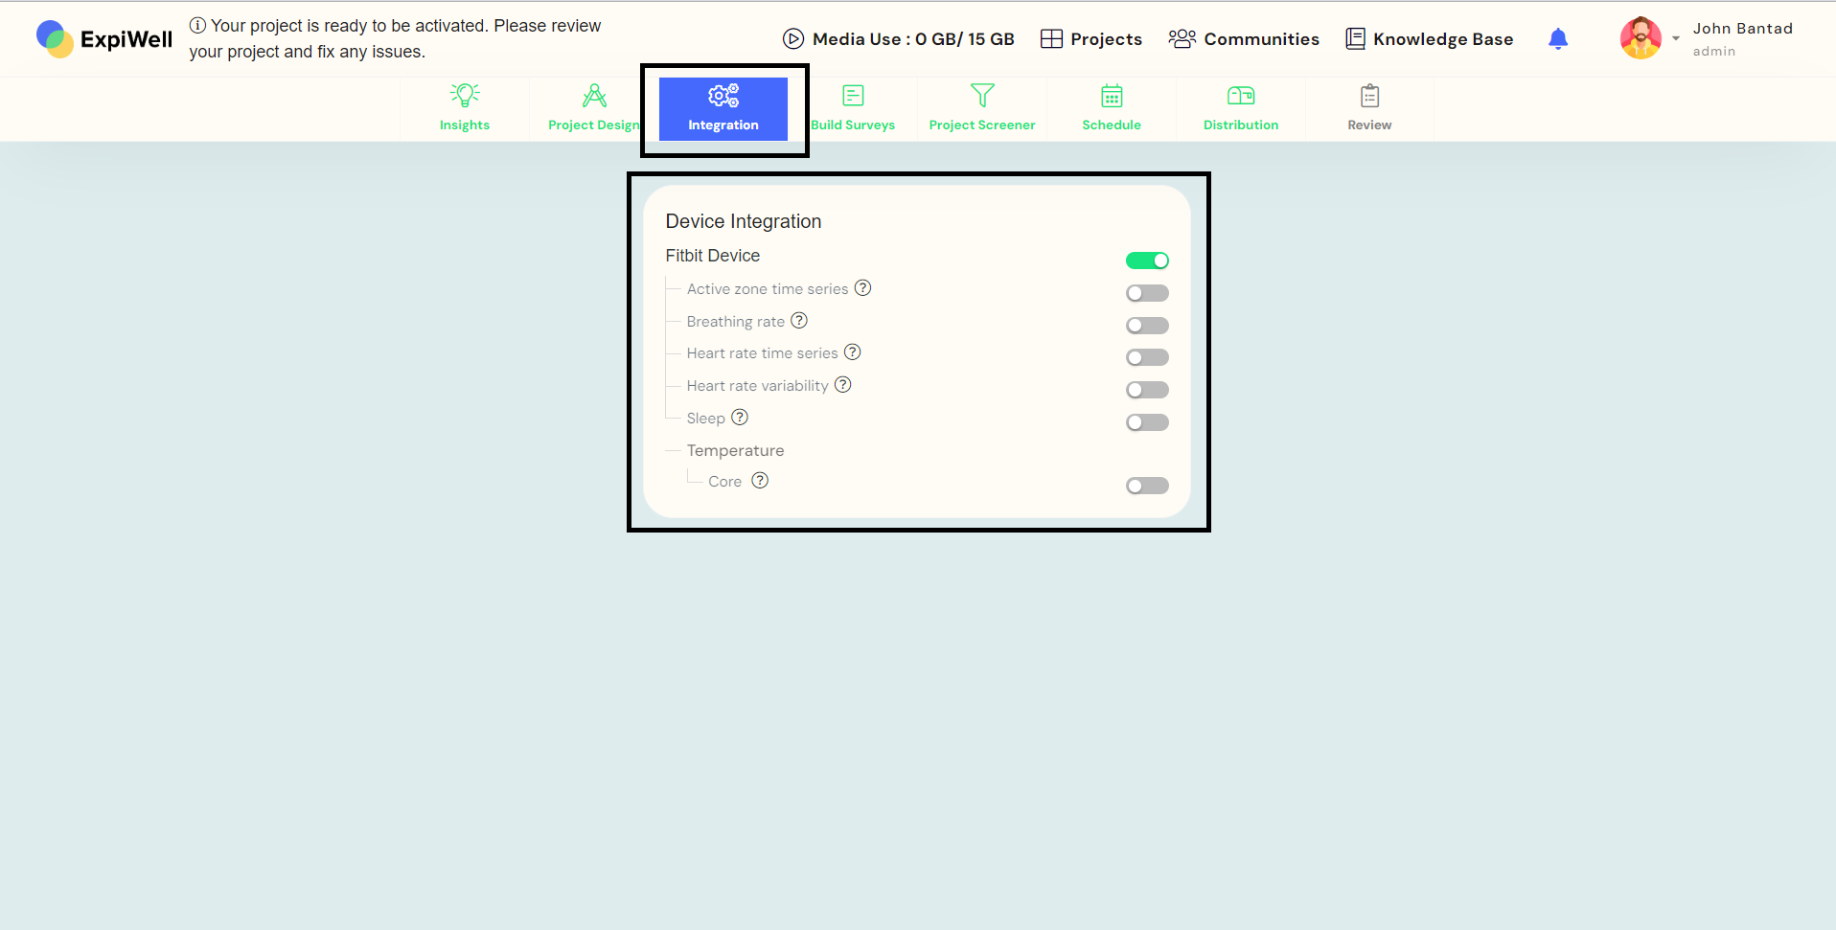Open help for Active zone time series
Viewport: 1836px width, 930px height.
862,288
